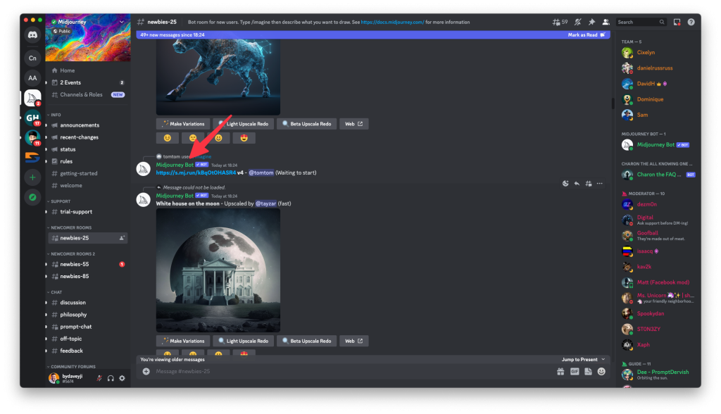The image size is (721, 414).
Task: Open the Inbox icon in header
Action: (x=677, y=22)
